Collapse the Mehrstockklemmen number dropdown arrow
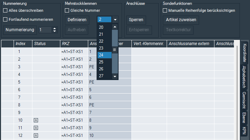 pos(115,20)
